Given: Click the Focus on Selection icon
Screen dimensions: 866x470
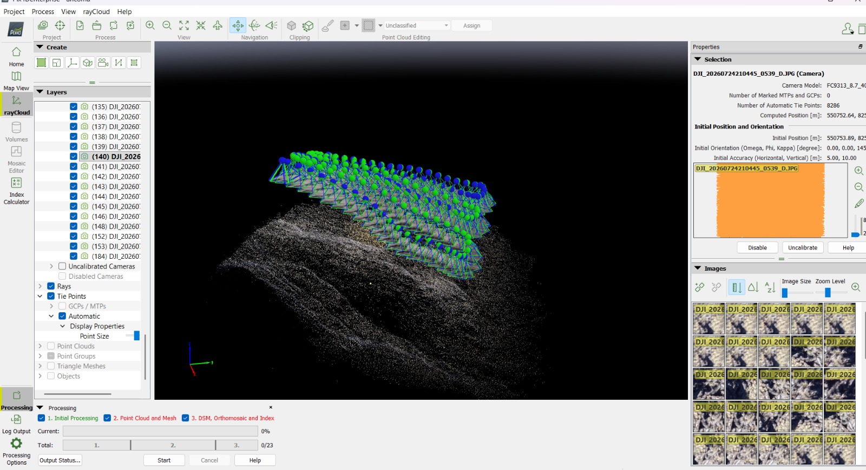Looking at the screenshot, I should pyautogui.click(x=201, y=25).
